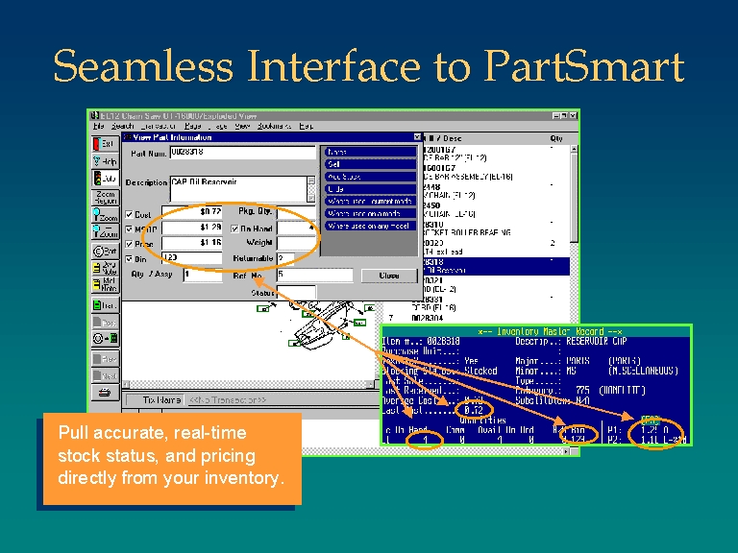Viewport: 738px width, 553px height.
Task: Click the traffic-light Jobs toolbar button
Action: (105, 179)
